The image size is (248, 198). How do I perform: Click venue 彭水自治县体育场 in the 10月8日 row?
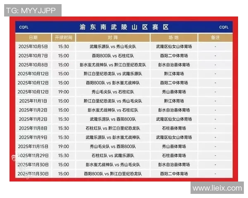(x=174, y=65)
